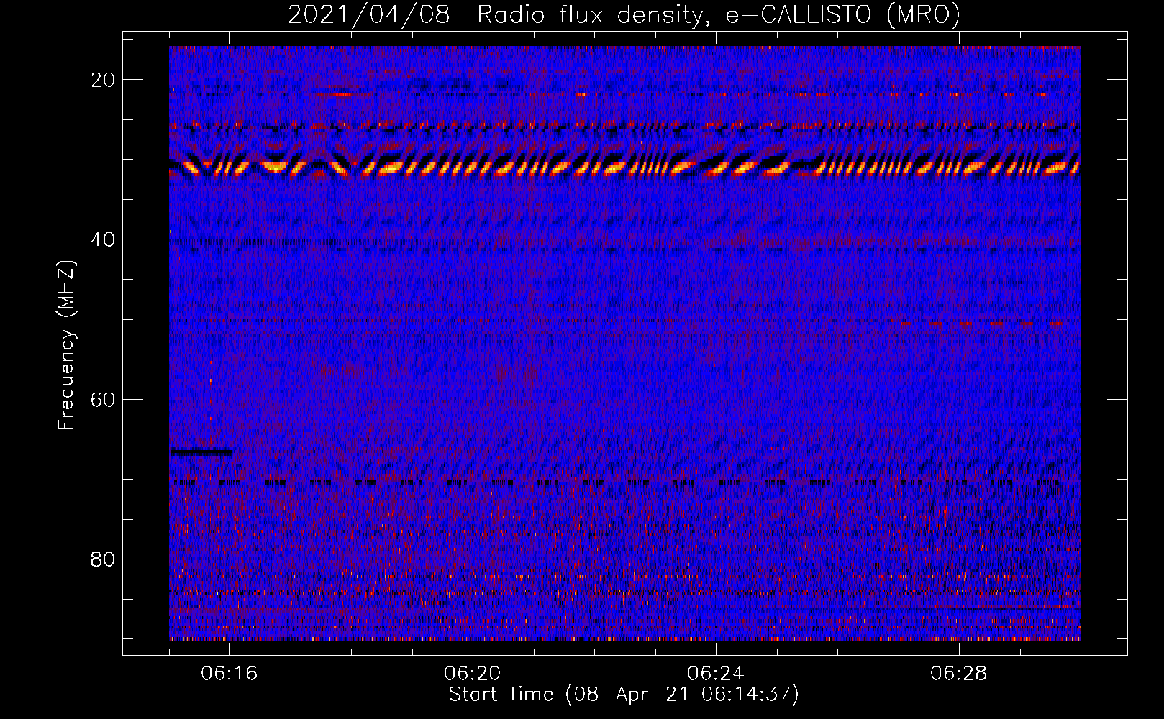This screenshot has width=1164, height=719.
Task: Click the 06:16 time tick label
Action: tap(229, 674)
